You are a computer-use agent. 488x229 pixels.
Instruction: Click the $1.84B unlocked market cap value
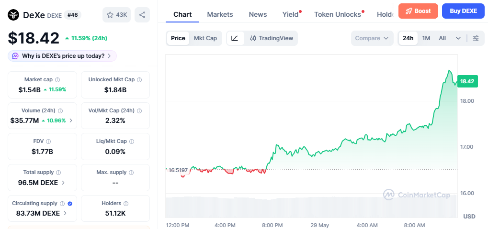coord(115,90)
